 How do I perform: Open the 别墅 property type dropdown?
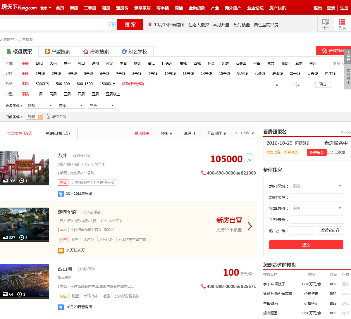pos(40,105)
